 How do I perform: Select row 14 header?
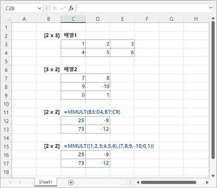click(6, 138)
